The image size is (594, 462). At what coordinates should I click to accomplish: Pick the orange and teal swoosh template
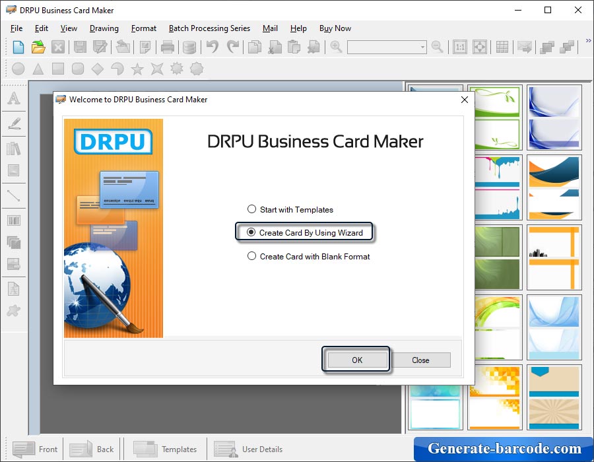pyautogui.click(x=554, y=187)
